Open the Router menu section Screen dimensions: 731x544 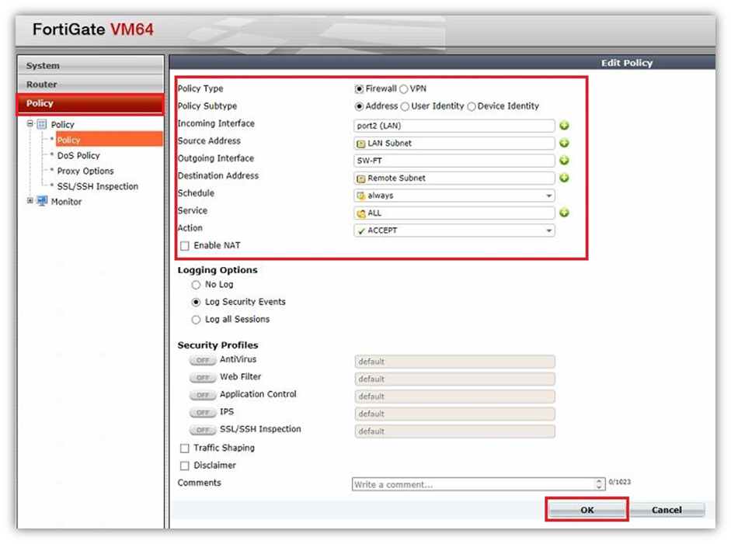point(90,85)
